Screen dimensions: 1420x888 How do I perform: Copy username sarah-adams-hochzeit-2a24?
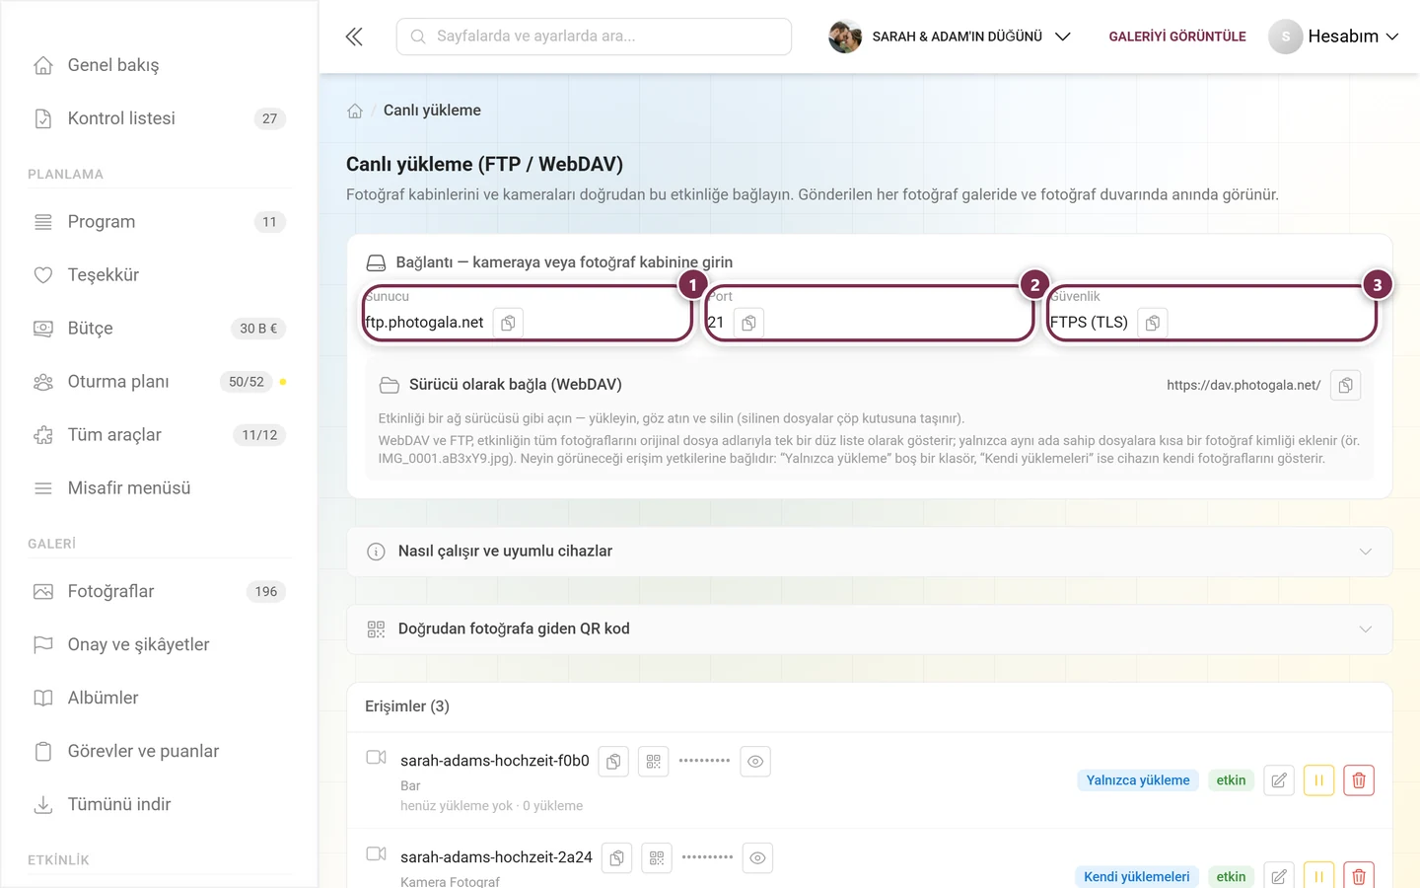[x=616, y=858]
